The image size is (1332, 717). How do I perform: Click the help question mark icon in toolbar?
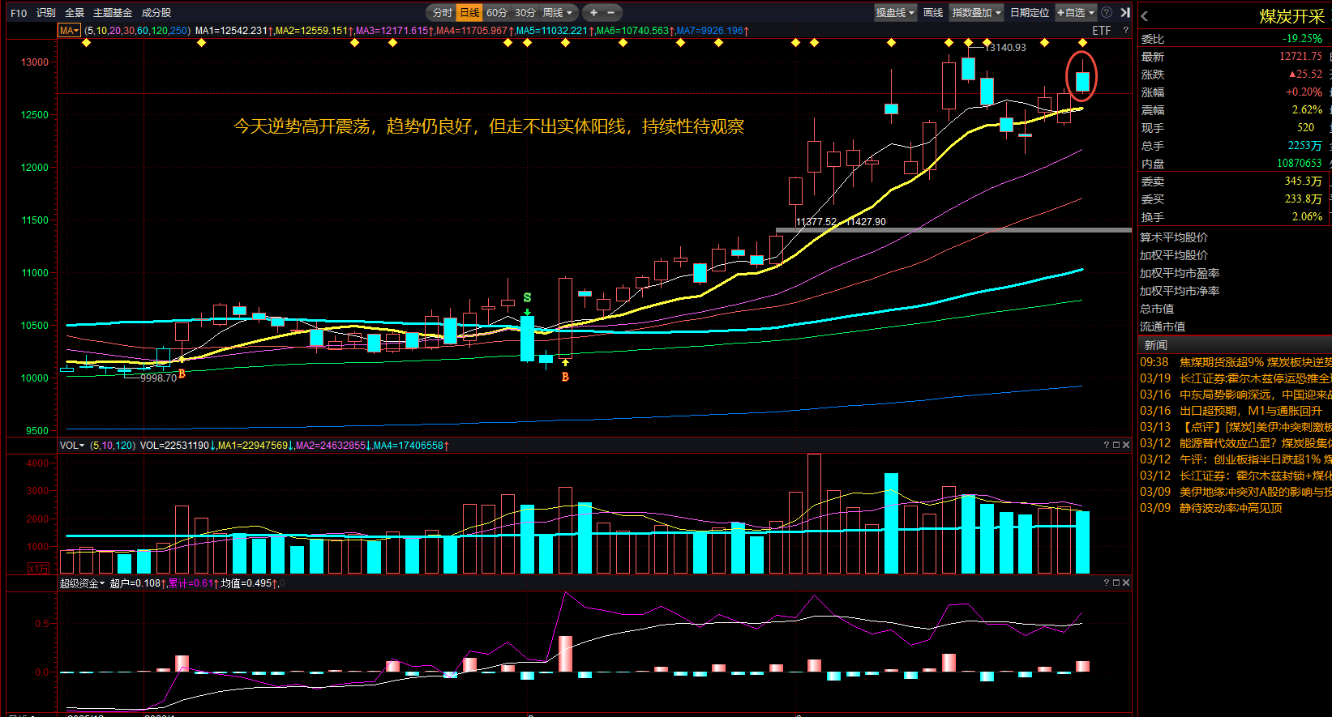(x=1107, y=12)
